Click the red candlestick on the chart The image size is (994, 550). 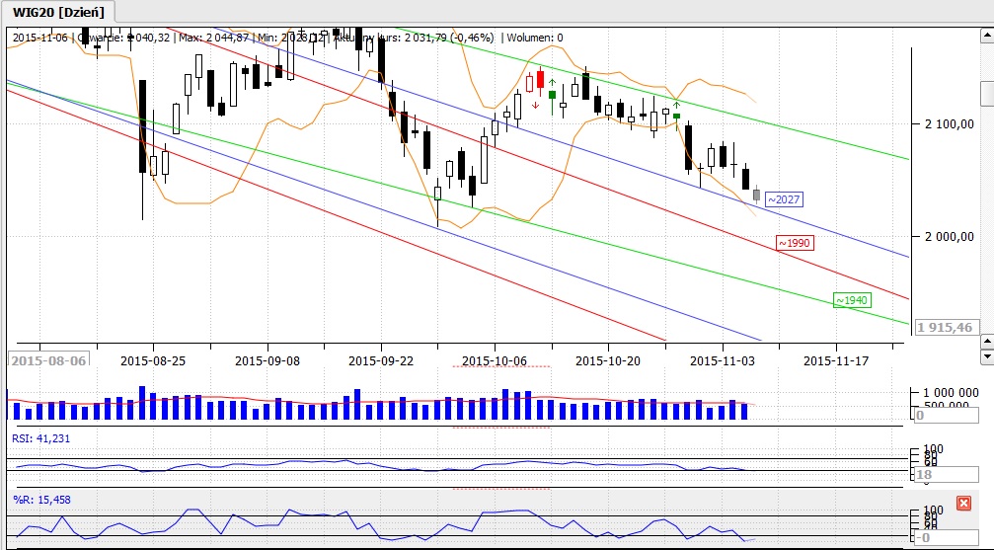click(540, 80)
